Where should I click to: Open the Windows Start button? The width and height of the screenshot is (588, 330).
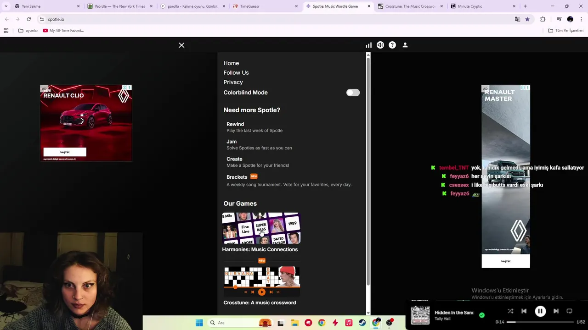[x=199, y=323]
